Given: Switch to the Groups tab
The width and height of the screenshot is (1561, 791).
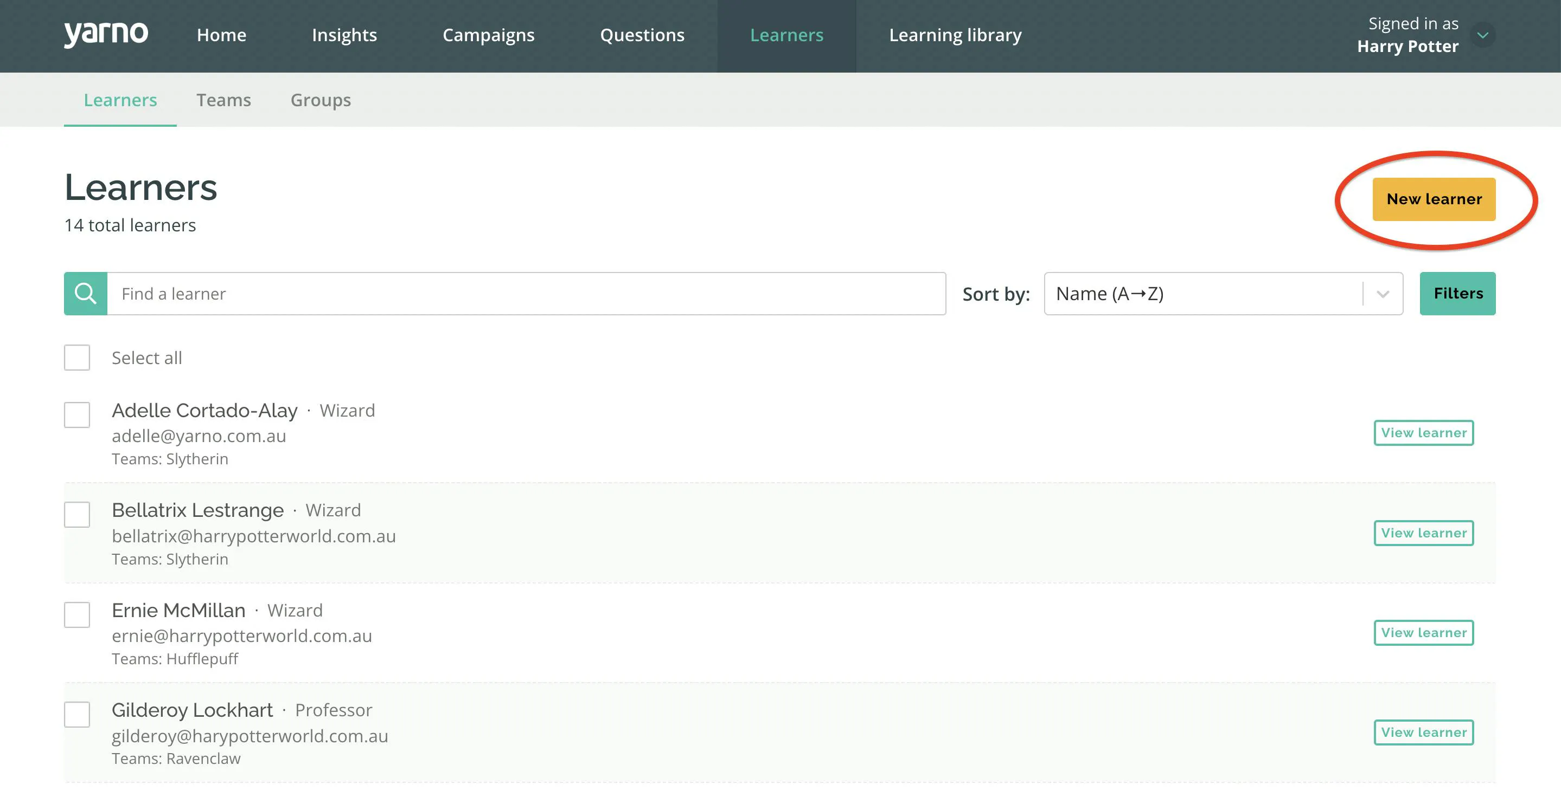Looking at the screenshot, I should coord(321,100).
